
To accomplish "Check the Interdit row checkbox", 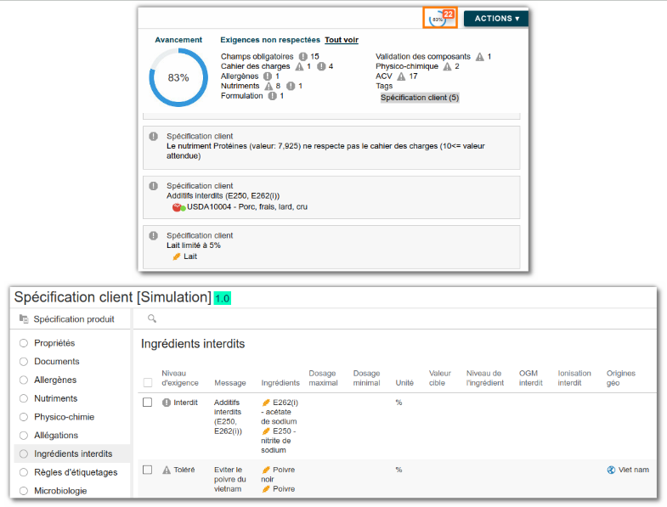I will point(147,403).
